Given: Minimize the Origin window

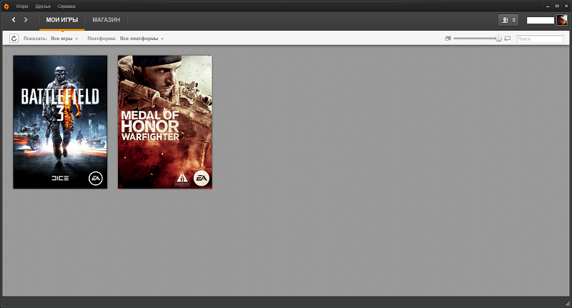Looking at the screenshot, I should [x=548, y=6].
